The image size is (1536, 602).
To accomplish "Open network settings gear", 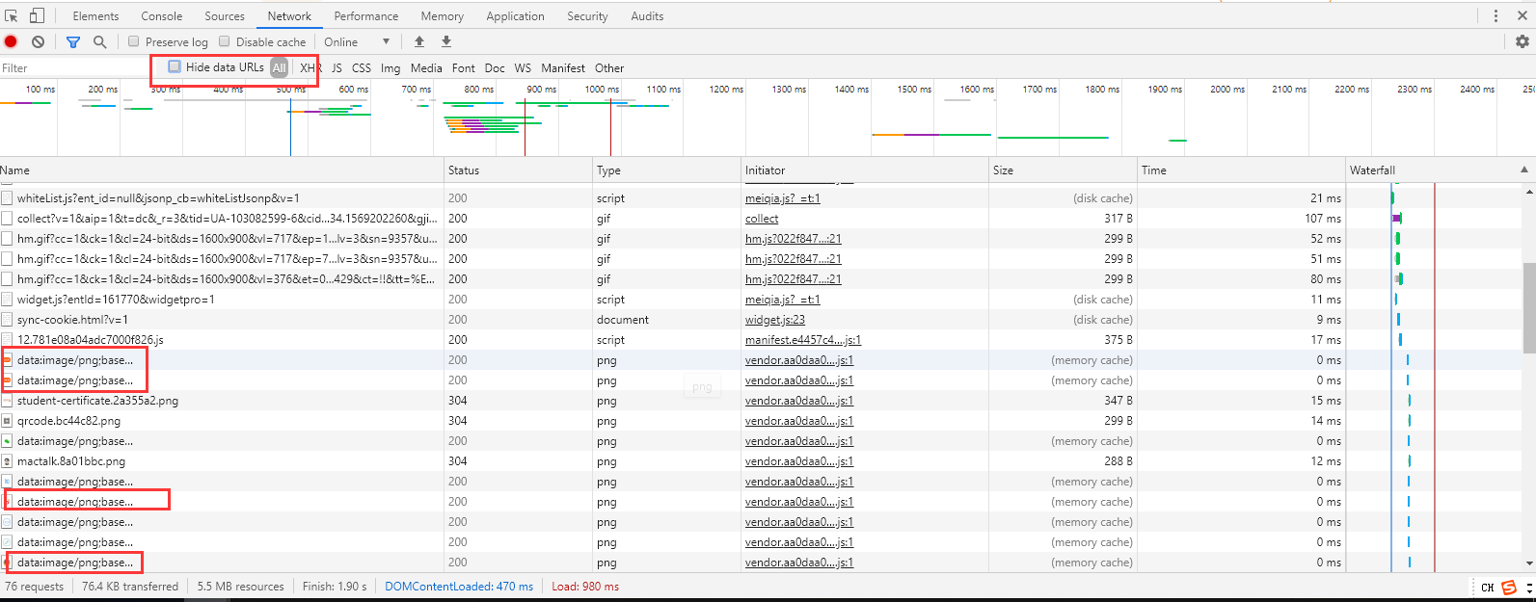I will [1523, 41].
